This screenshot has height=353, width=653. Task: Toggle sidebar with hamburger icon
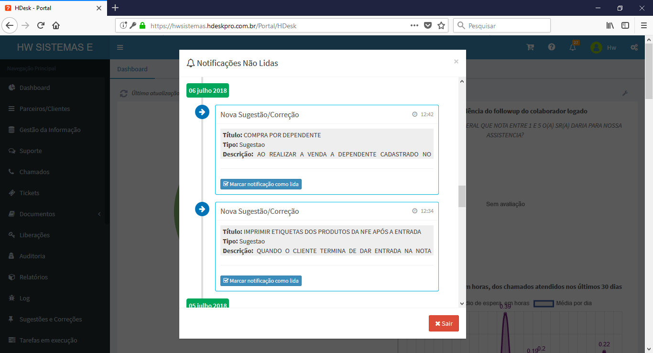click(x=120, y=47)
